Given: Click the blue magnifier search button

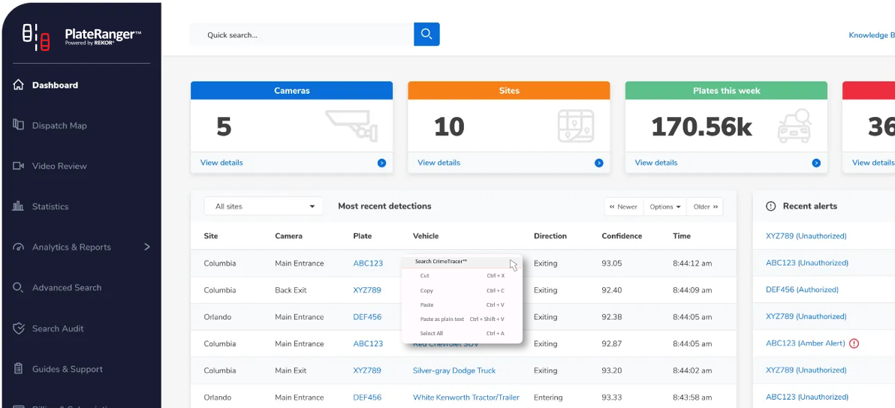Looking at the screenshot, I should pyautogui.click(x=426, y=34).
